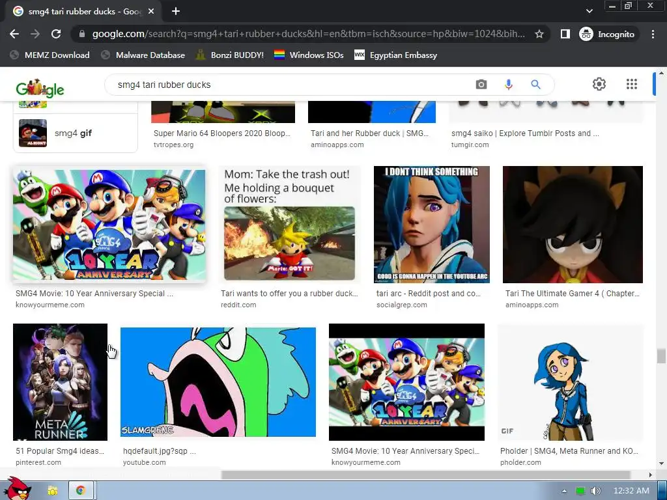Image resolution: width=667 pixels, height=500 pixels.
Task: View site info lock icon
Action: click(x=82, y=34)
